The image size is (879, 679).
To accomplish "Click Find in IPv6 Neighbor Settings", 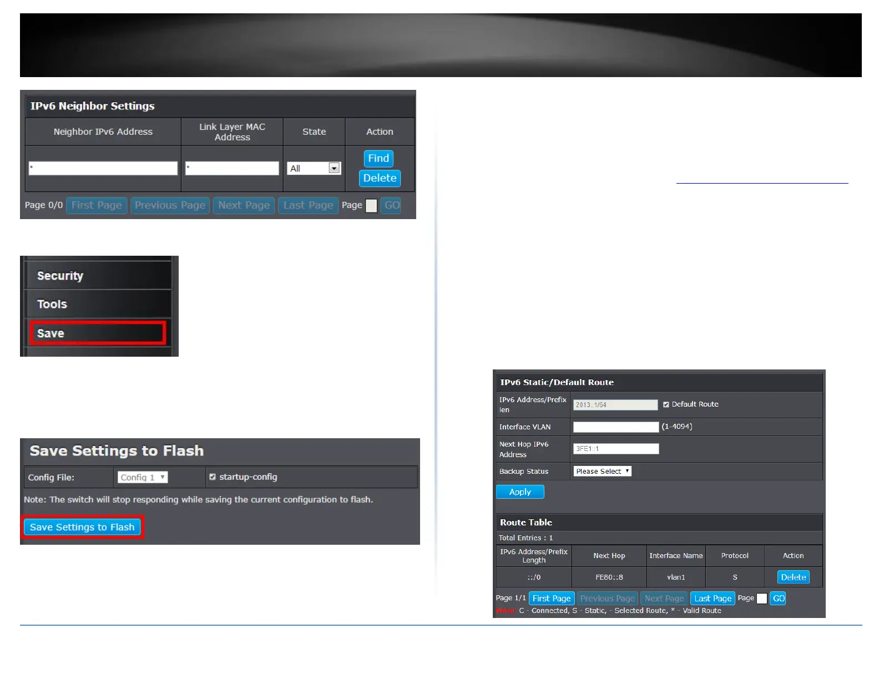I will [x=378, y=159].
